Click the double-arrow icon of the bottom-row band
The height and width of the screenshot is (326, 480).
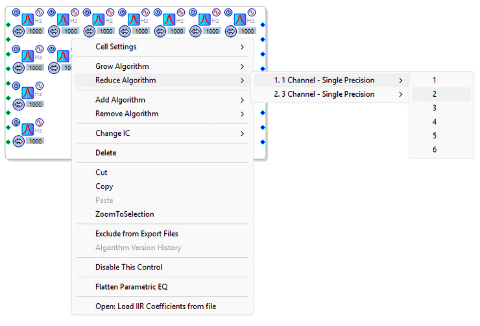18,141
